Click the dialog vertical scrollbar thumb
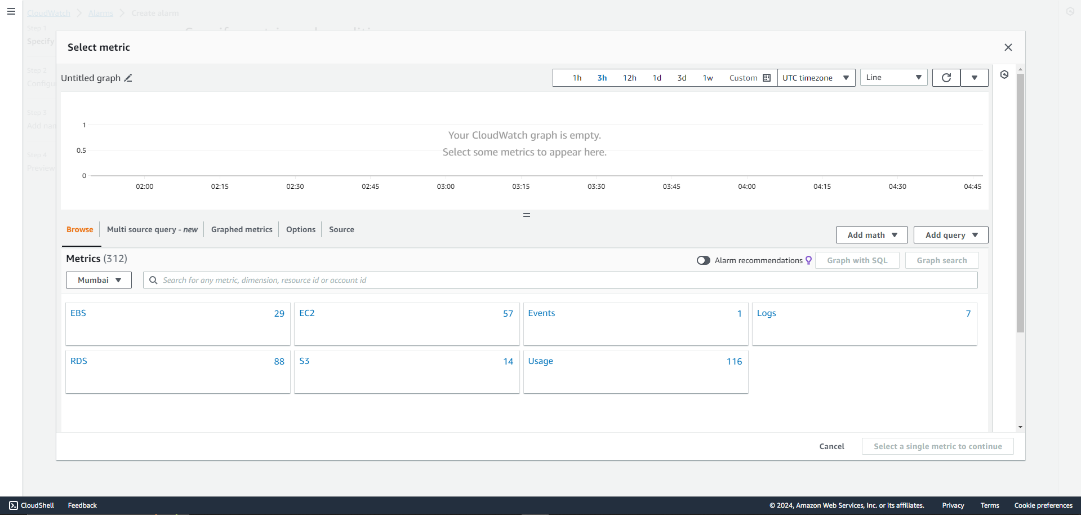The width and height of the screenshot is (1081, 515). tap(1020, 203)
